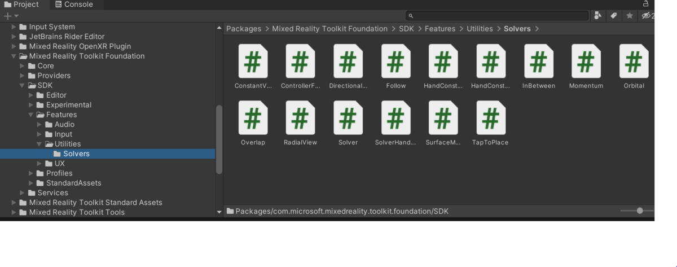Viewport: 677px width, 267px height.
Task: Select the RadialView script icon
Action: [300, 117]
